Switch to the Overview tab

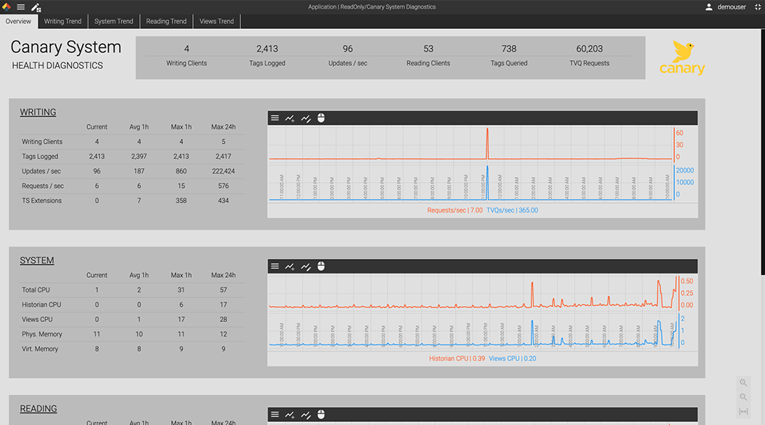click(x=18, y=21)
